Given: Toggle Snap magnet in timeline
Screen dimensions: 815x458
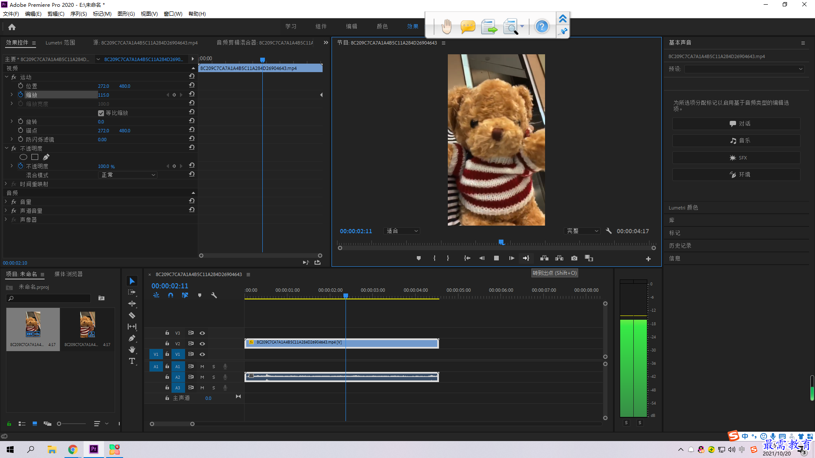Looking at the screenshot, I should point(171,295).
